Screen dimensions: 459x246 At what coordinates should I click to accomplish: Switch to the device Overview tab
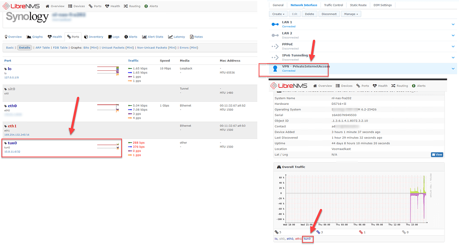[x=13, y=37]
